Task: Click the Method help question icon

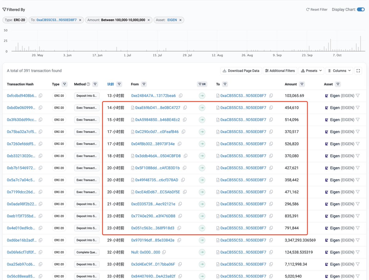Action: [x=89, y=84]
